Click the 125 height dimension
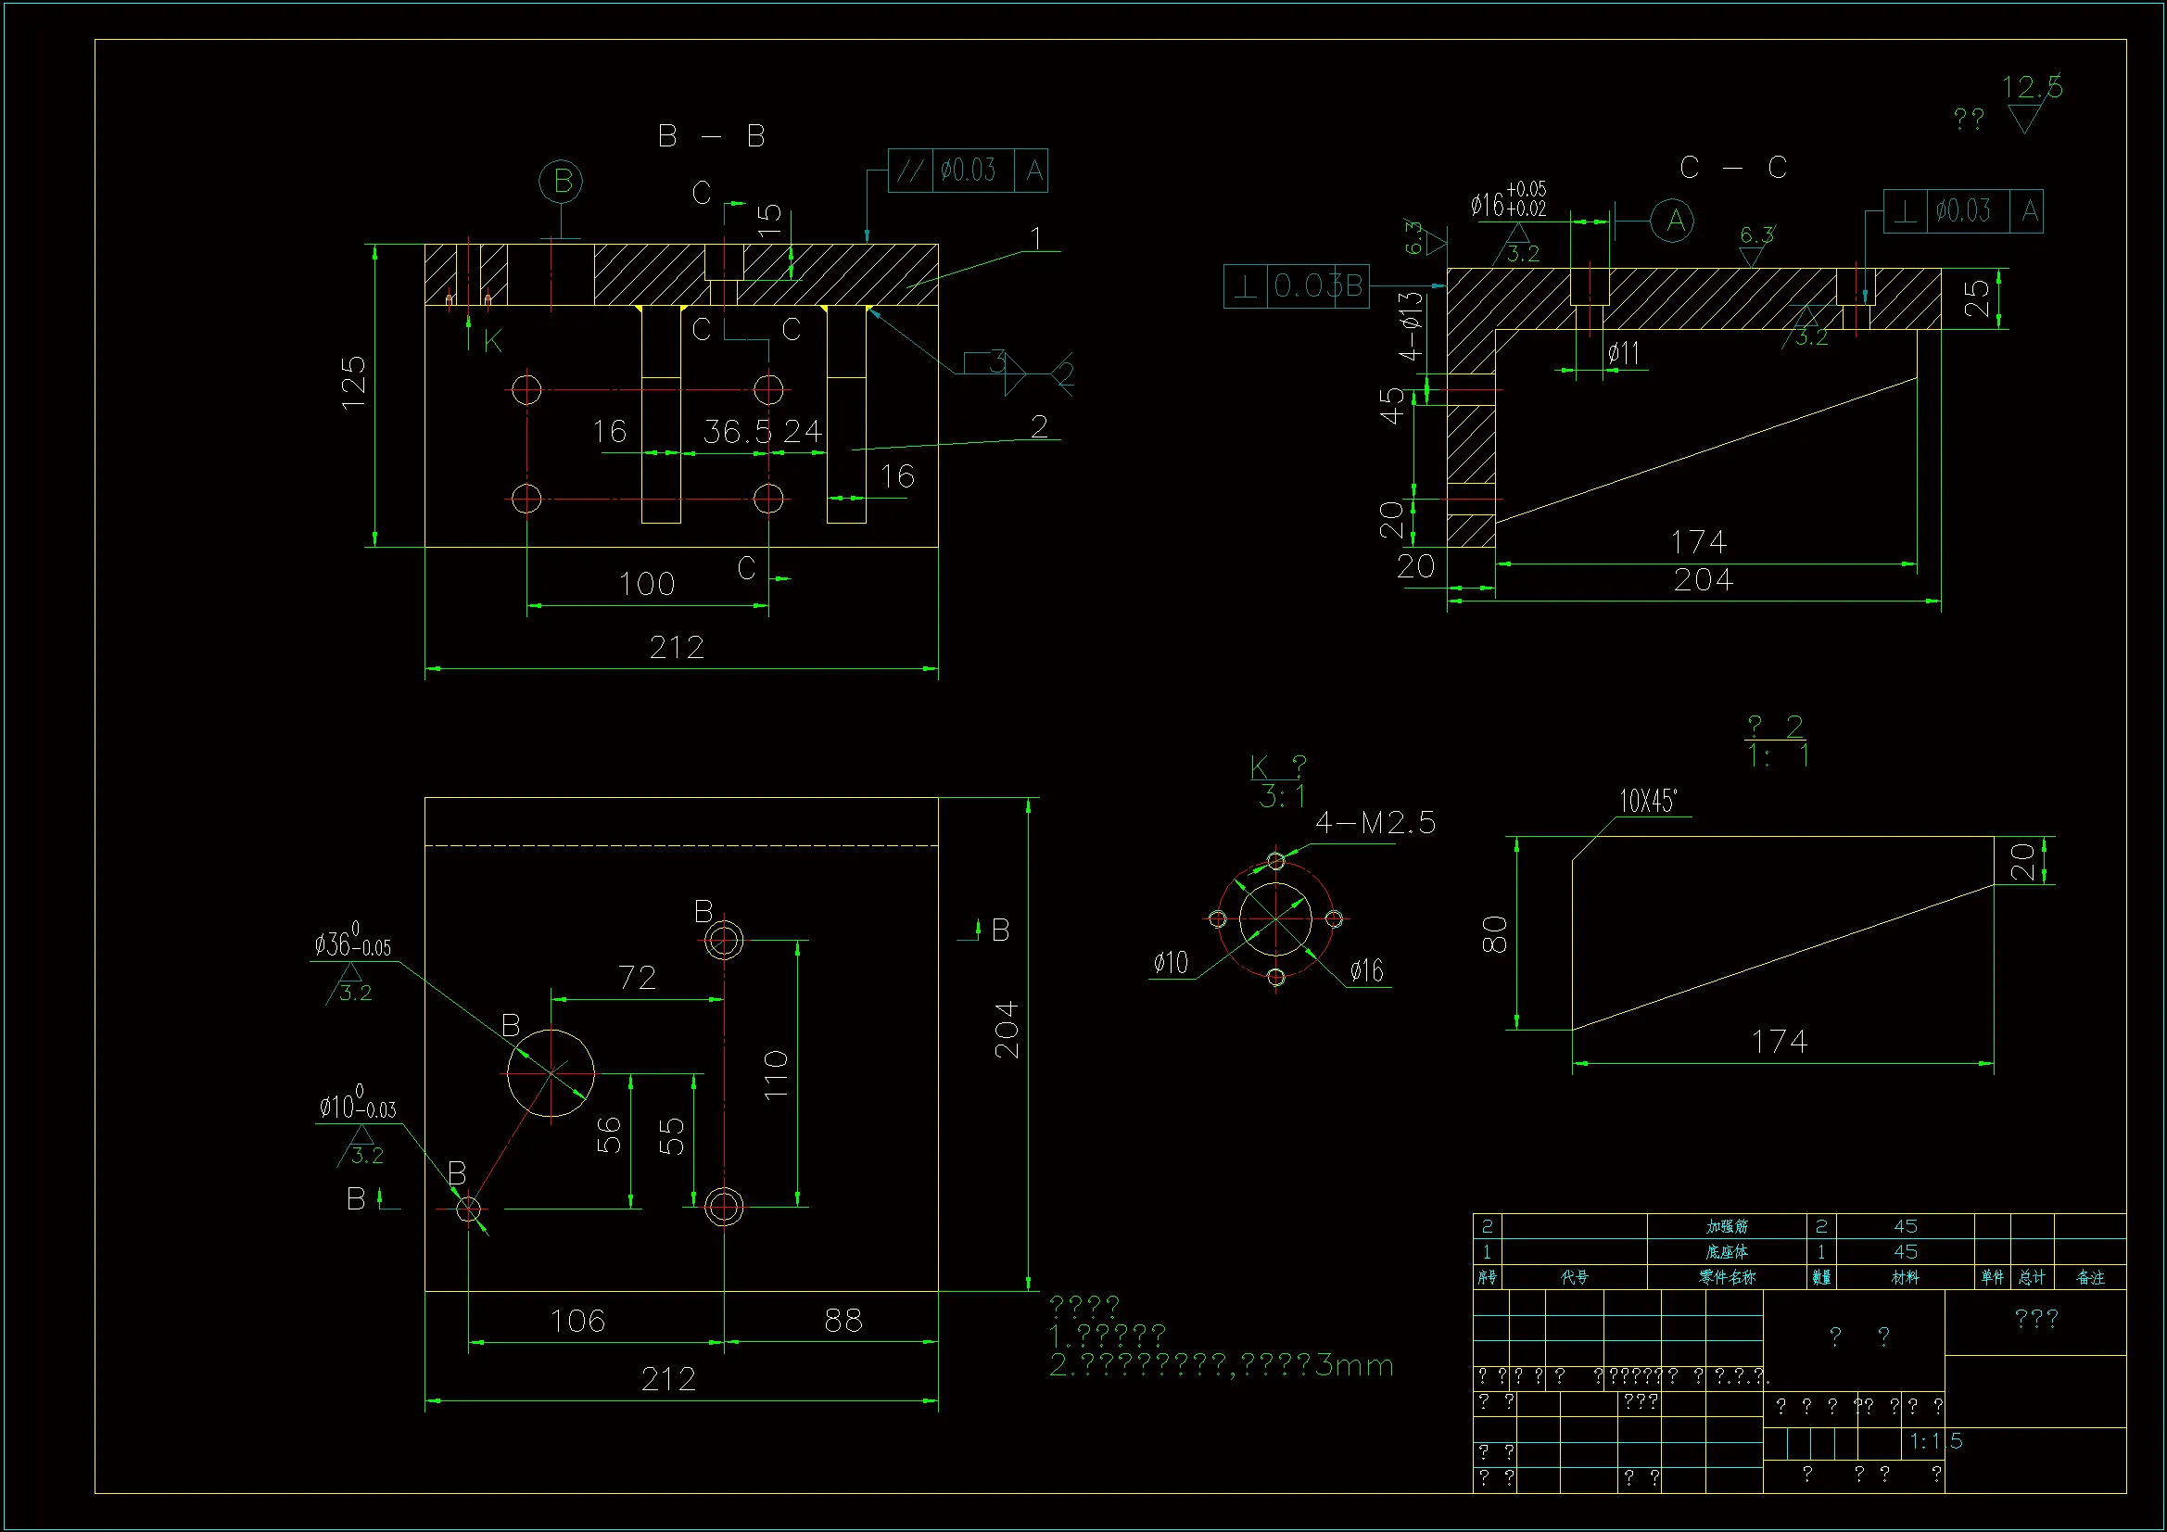 353,382
